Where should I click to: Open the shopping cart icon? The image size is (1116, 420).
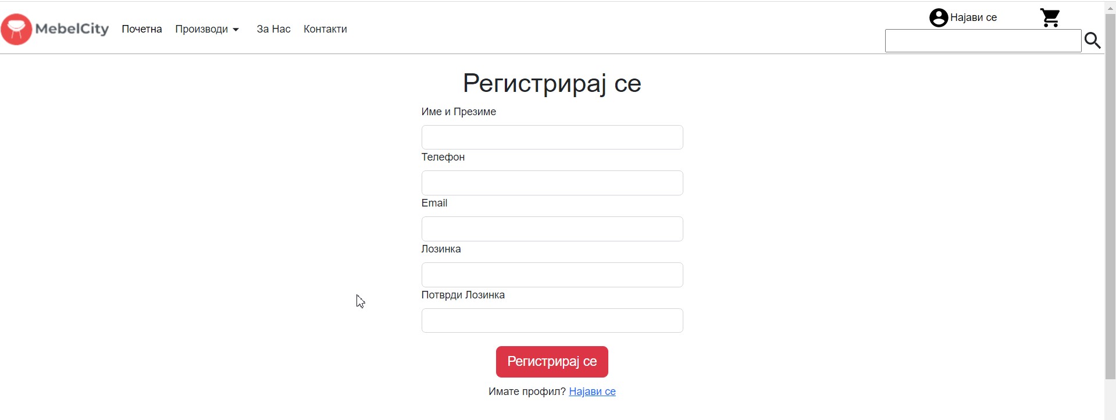1050,18
